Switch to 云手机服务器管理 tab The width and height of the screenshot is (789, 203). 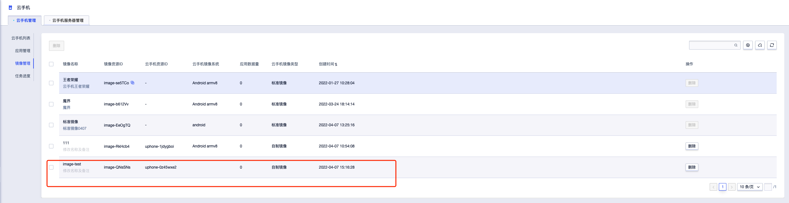point(67,21)
